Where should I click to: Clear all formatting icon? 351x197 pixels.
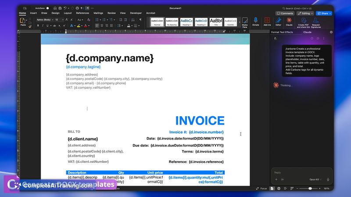tap(89, 20)
